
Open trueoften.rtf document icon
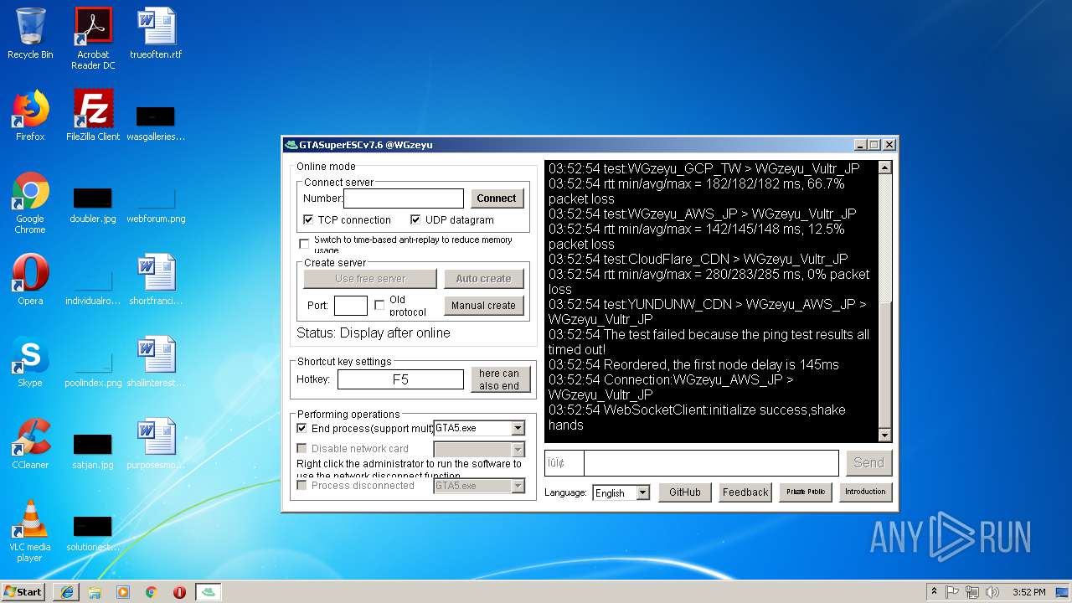click(x=156, y=33)
